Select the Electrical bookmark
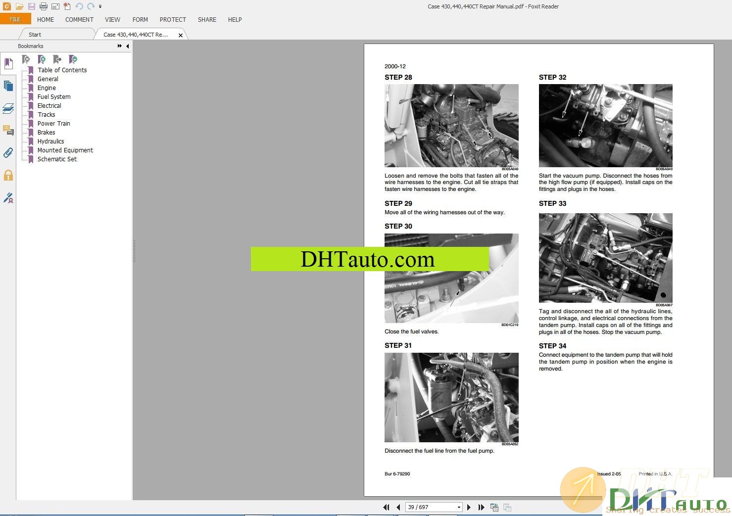The height and width of the screenshot is (516, 732). tap(49, 106)
